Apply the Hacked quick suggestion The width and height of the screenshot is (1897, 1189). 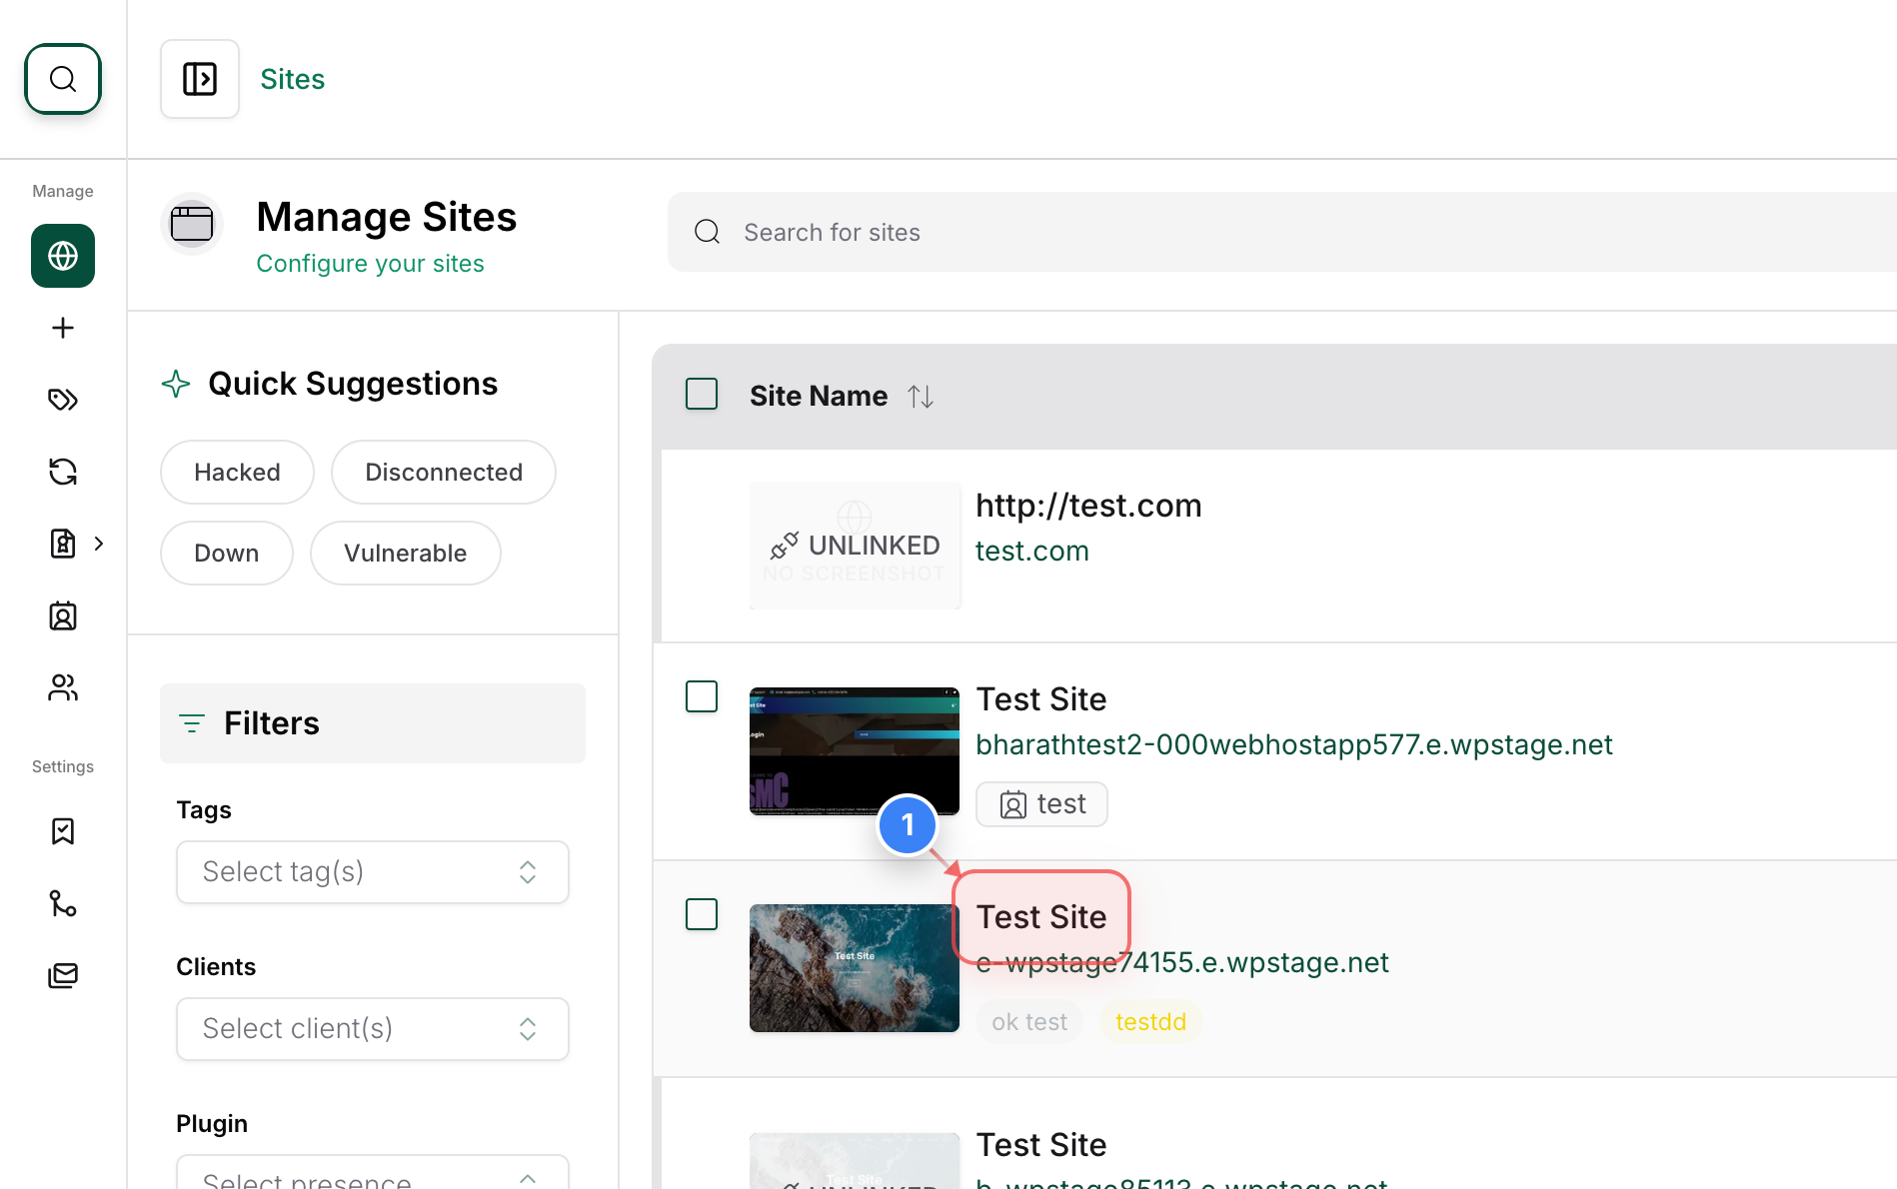[x=237, y=473]
